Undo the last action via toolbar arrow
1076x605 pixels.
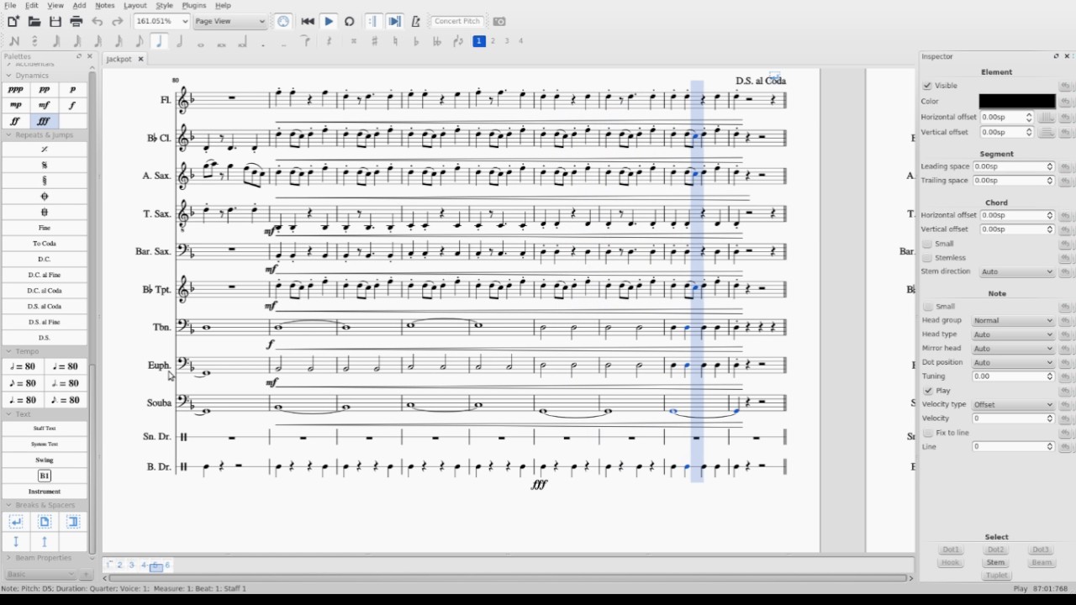coord(98,21)
